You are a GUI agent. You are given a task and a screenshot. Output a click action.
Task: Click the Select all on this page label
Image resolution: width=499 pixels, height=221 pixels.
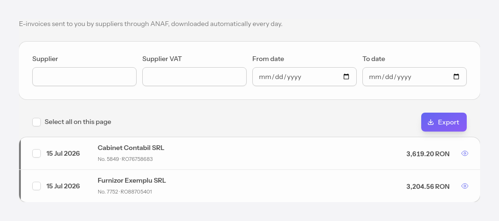pos(78,122)
